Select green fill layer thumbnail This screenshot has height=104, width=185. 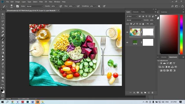click(135, 42)
